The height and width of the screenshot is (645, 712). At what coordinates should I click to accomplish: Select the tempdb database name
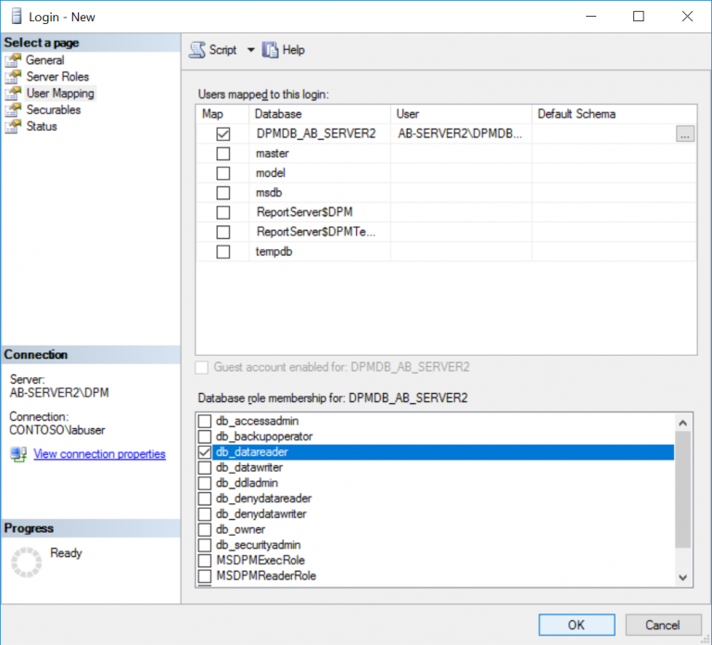273,251
